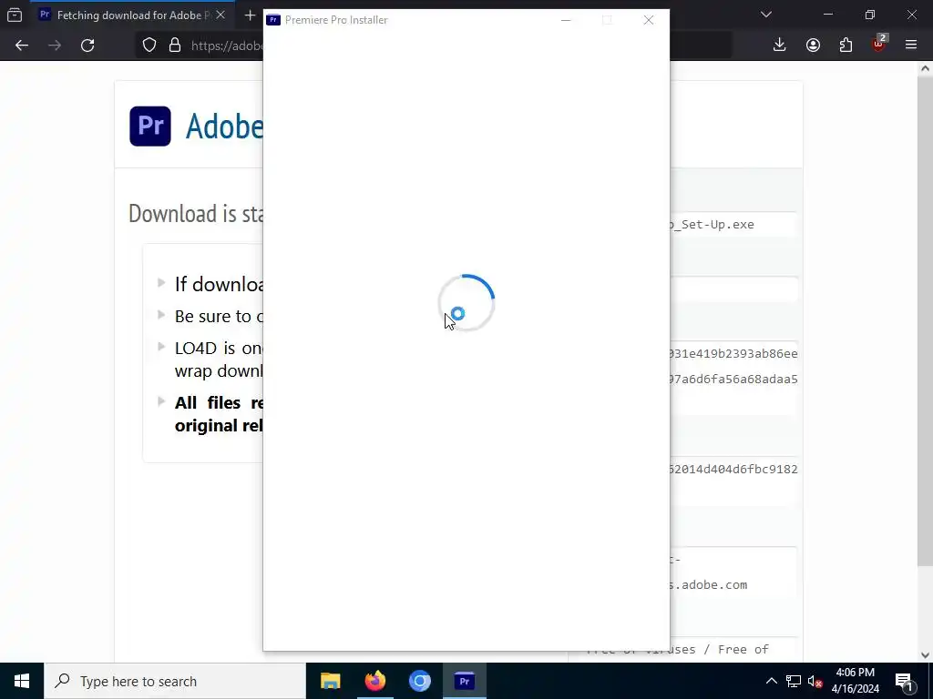Click the hash ending in 56a68adaa5
The width and height of the screenshot is (933, 699).
tap(733, 380)
